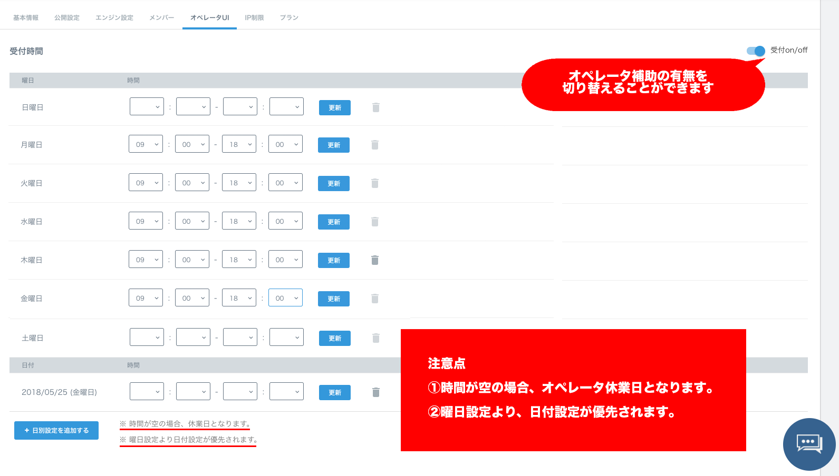
Task: Switch to the 公開設定 tab
Action: pos(67,18)
